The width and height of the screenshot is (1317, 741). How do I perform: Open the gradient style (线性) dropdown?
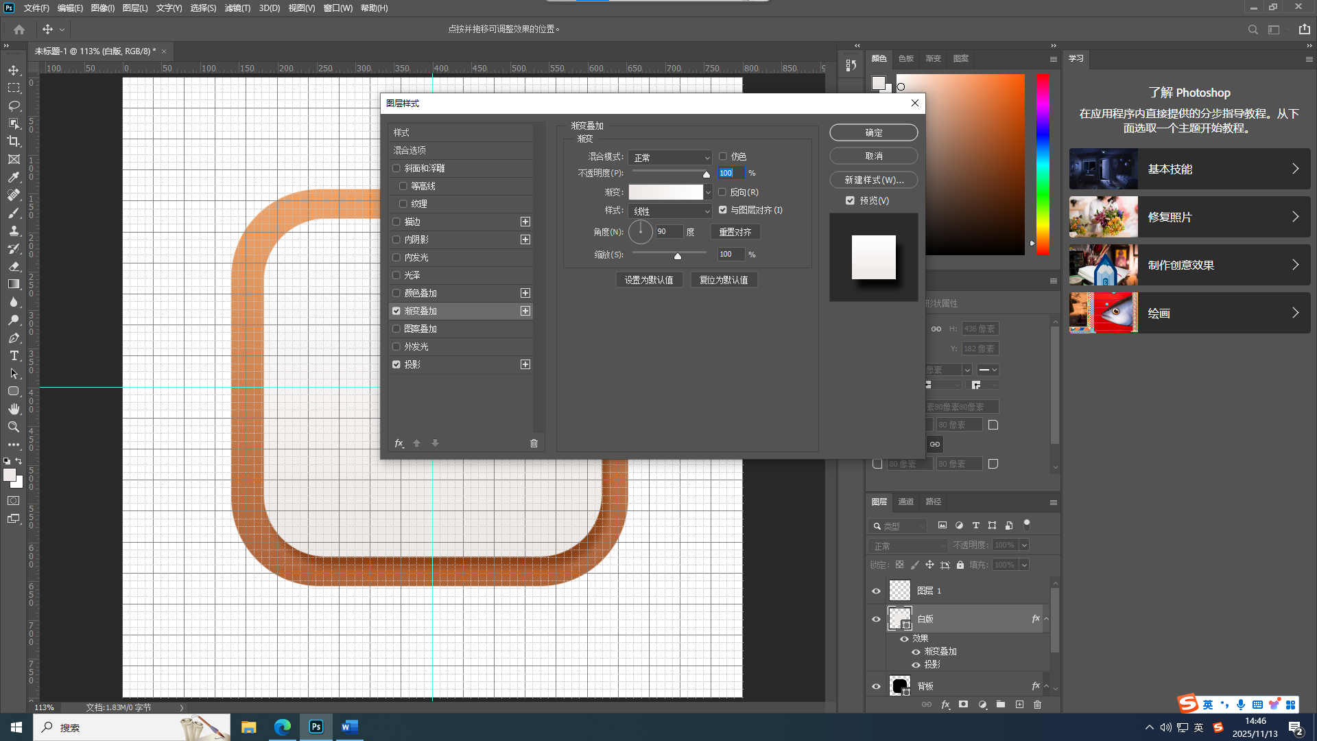(x=670, y=211)
